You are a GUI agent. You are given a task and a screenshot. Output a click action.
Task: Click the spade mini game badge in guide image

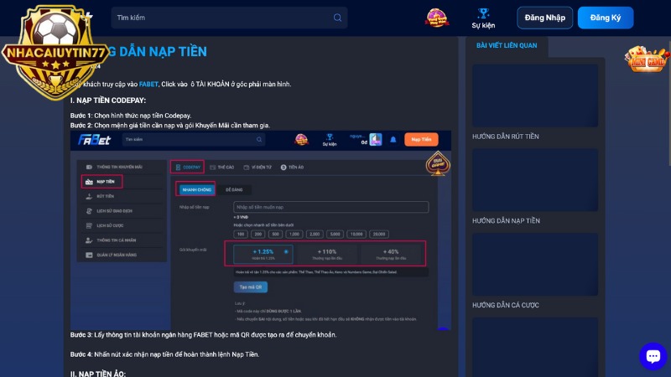pos(437,163)
